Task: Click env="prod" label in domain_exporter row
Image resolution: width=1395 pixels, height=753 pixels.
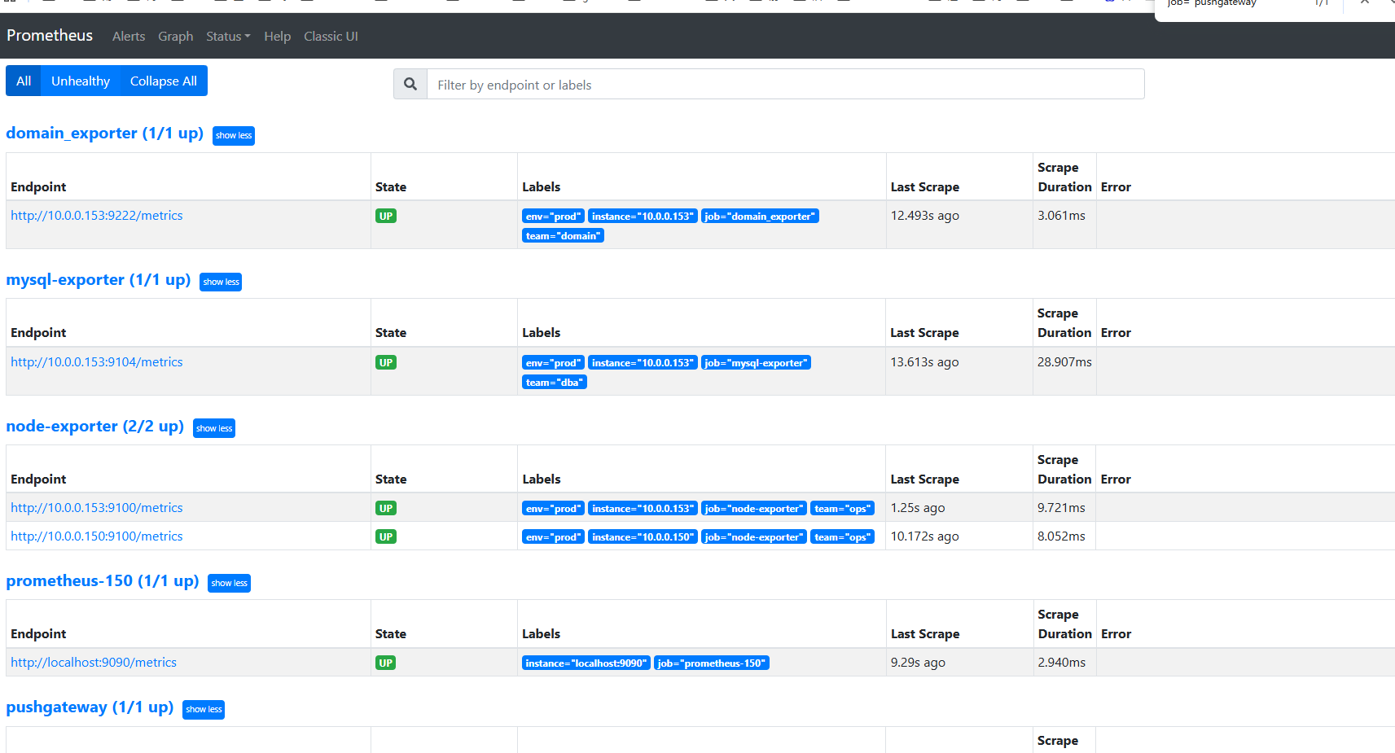Action: (x=553, y=216)
